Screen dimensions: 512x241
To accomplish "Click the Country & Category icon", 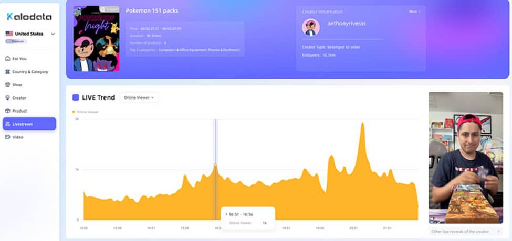I will coord(7,72).
